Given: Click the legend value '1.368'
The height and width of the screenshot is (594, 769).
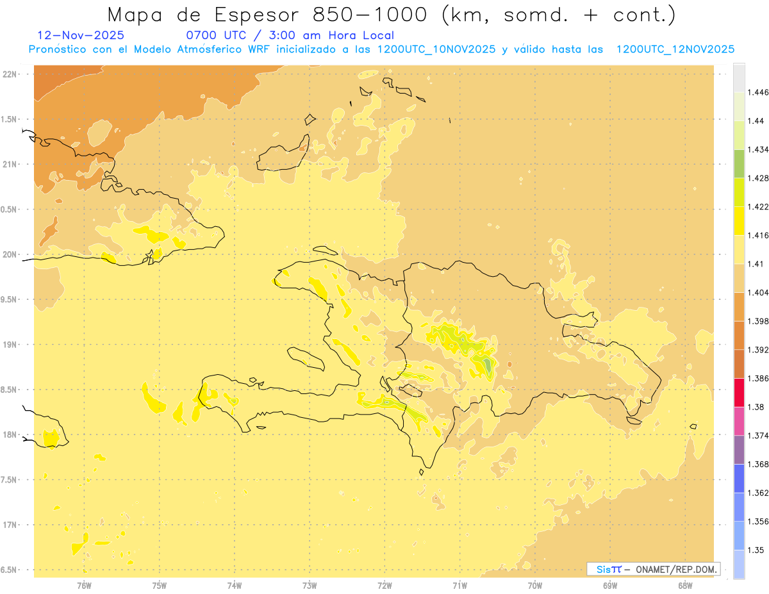Looking at the screenshot, I should 759,464.
